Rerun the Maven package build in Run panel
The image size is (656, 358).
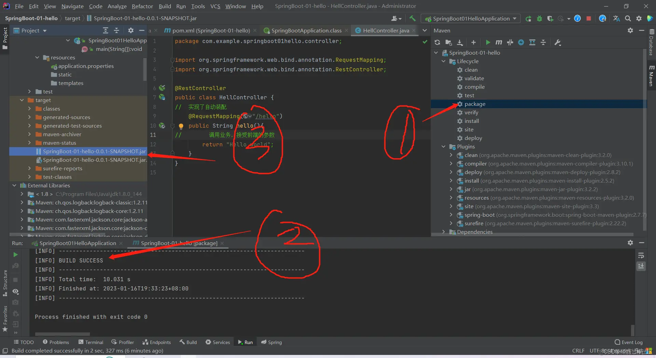coord(15,255)
